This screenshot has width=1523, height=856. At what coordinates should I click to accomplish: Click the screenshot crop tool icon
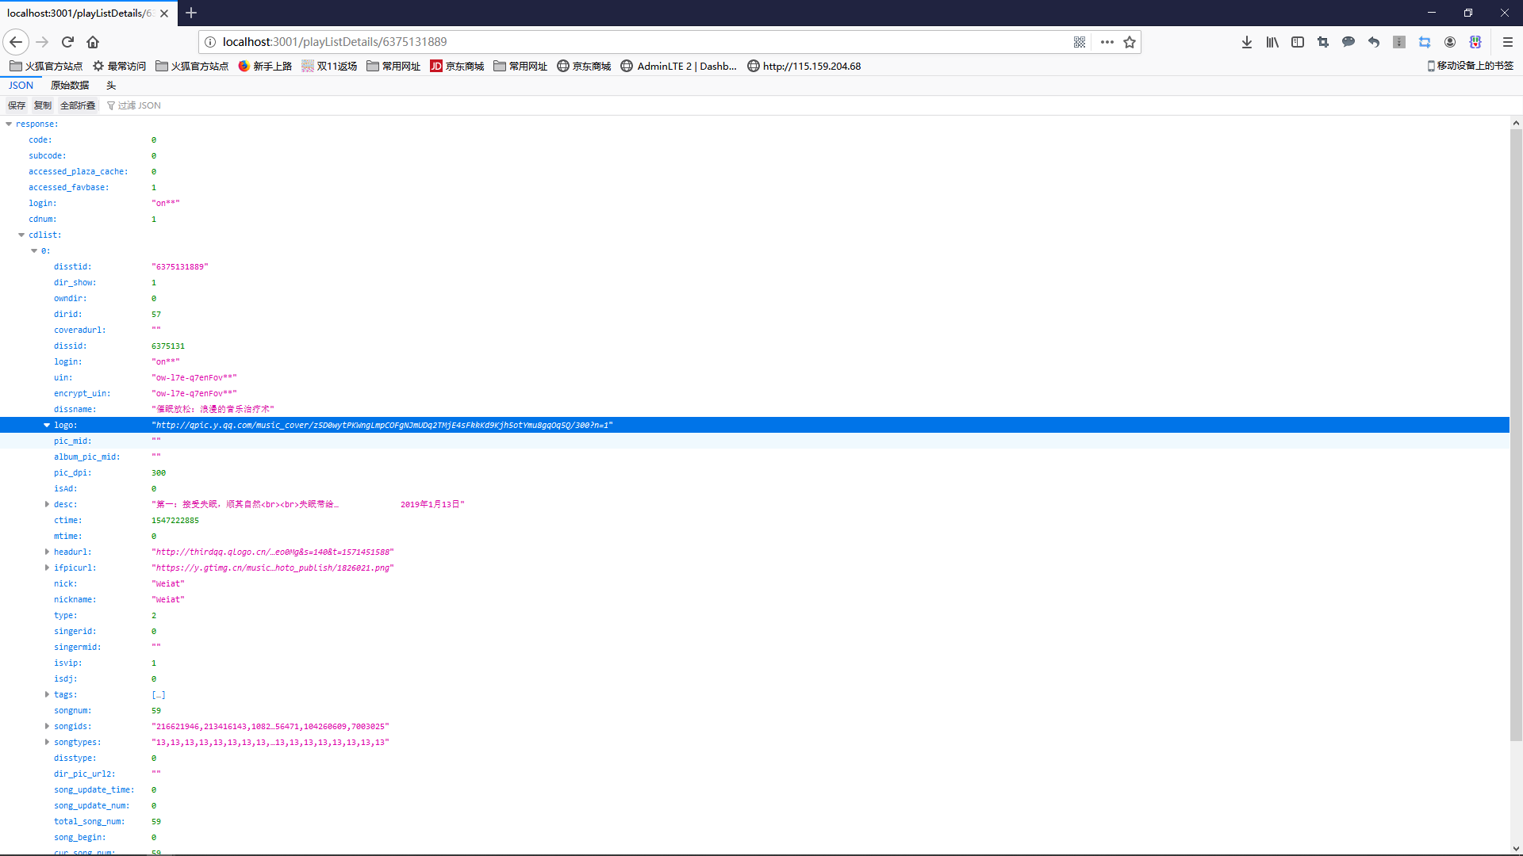point(1323,42)
